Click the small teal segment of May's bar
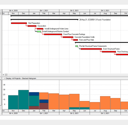This screenshot has width=128, height=125. 74,108
